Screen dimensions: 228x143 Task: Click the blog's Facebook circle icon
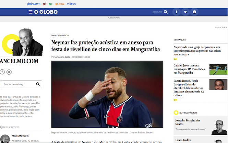[2, 72]
